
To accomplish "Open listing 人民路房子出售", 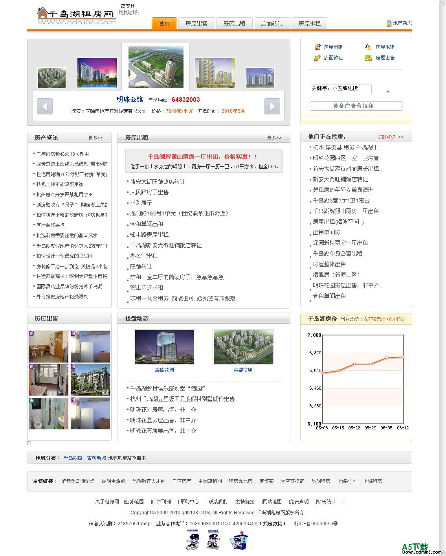I will tap(149, 192).
